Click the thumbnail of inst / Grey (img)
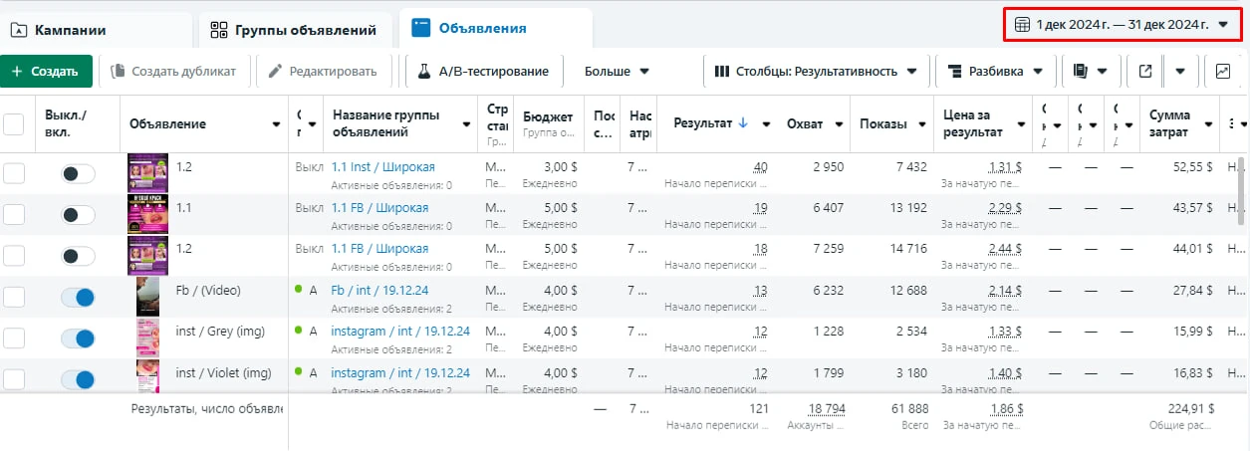The image size is (1250, 451). pyautogui.click(x=148, y=338)
